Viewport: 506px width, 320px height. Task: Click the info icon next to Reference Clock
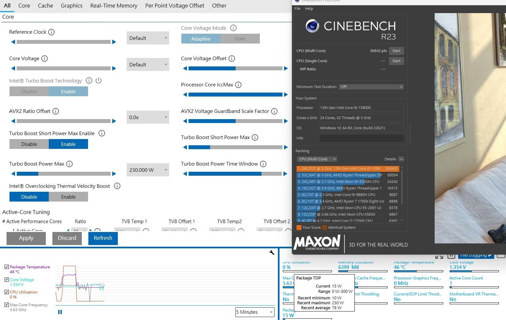coord(51,32)
